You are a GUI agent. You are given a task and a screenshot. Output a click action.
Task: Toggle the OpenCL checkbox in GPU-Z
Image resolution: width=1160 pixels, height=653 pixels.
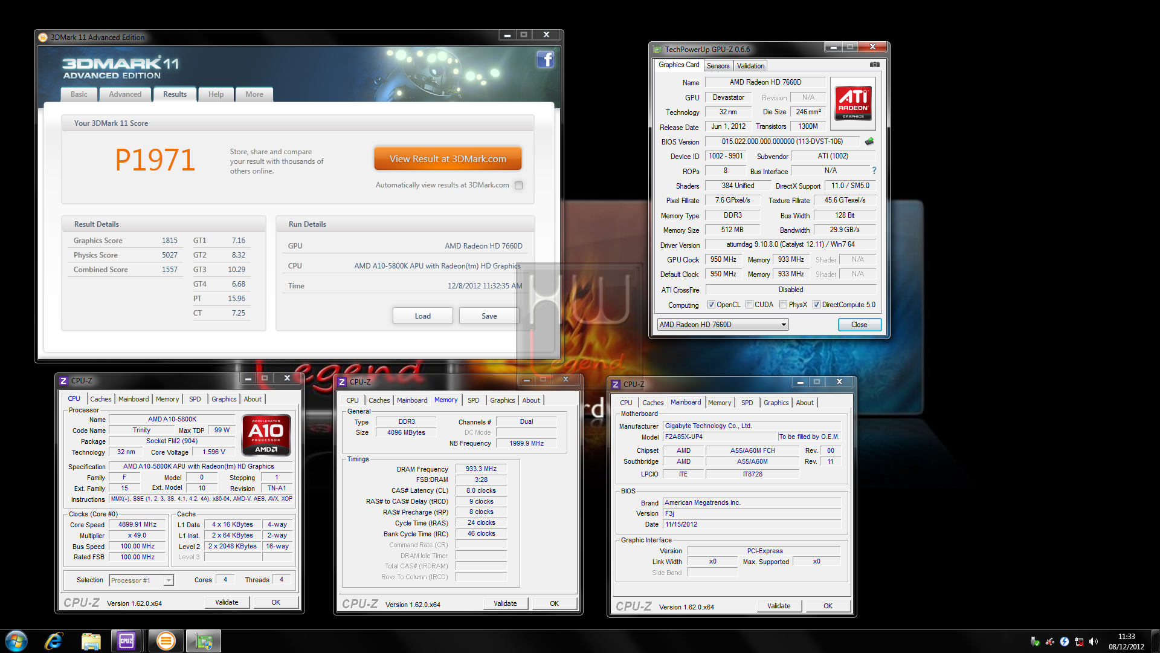tap(711, 305)
